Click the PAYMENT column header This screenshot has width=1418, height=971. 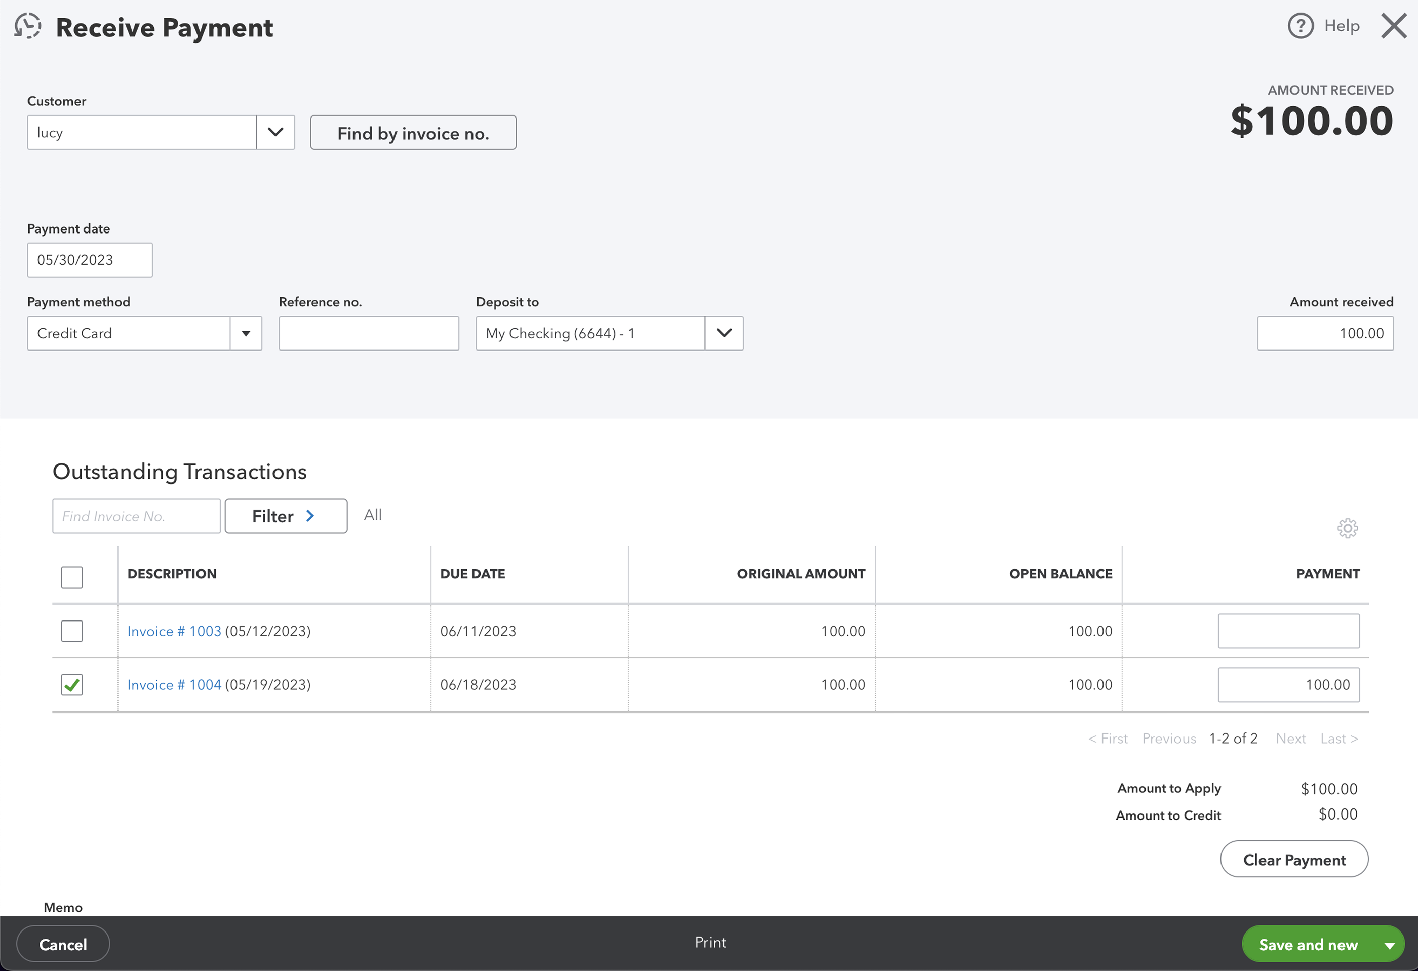(x=1328, y=574)
